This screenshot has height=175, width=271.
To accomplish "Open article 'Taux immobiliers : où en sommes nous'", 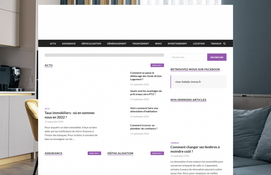I will coord(70,115).
